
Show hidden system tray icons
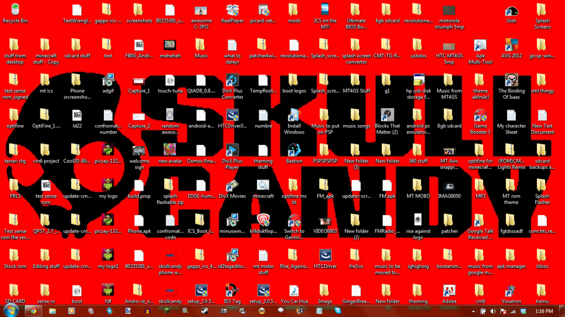point(473,311)
